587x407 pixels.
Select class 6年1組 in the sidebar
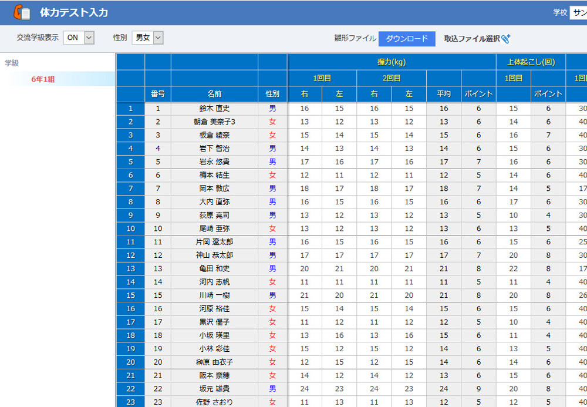[x=43, y=79]
